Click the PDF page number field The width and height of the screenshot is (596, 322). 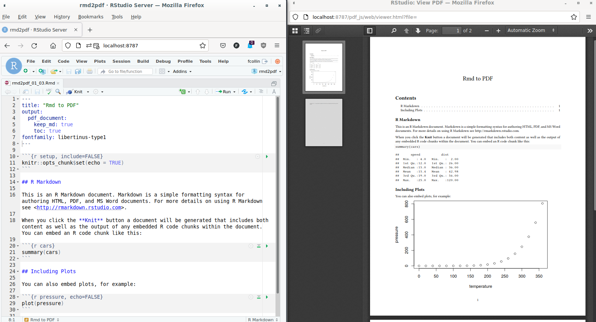pos(452,31)
